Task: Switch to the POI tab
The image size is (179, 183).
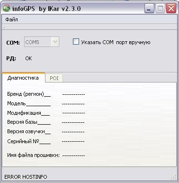Action: coord(54,78)
